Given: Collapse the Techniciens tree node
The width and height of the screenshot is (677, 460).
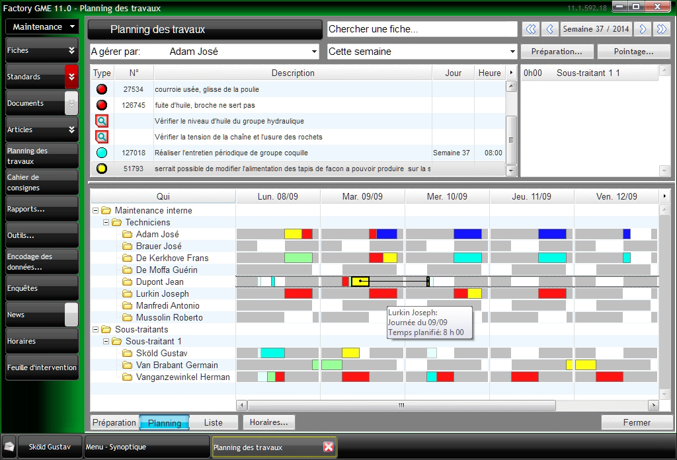Looking at the screenshot, I should tap(106, 222).
